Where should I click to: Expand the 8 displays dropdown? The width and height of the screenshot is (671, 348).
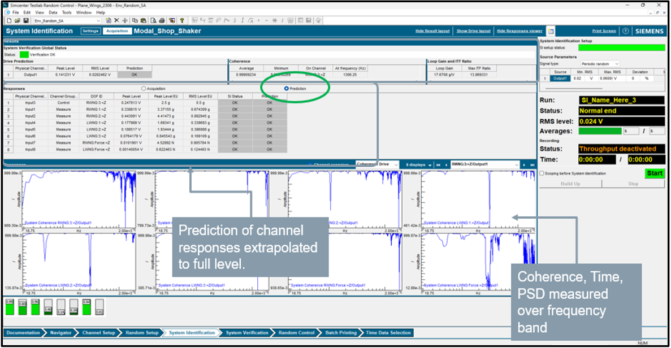tap(419, 164)
